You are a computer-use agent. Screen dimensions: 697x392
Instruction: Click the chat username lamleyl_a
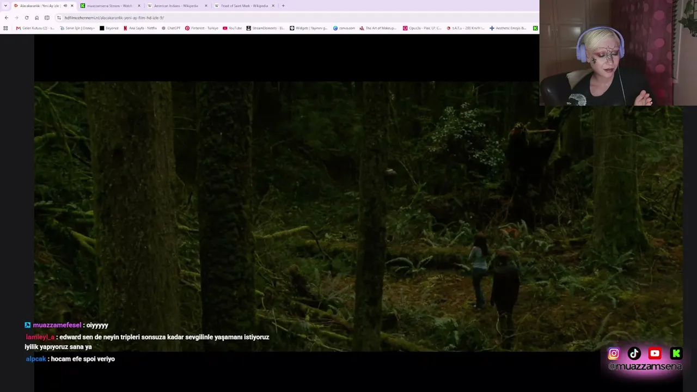(40, 337)
